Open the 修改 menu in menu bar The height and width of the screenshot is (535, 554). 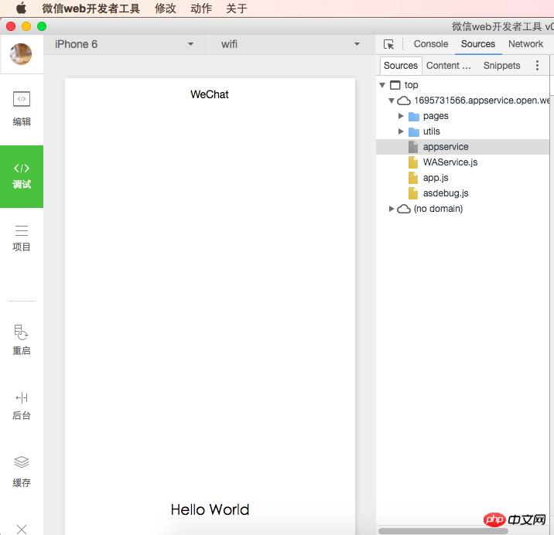(166, 9)
